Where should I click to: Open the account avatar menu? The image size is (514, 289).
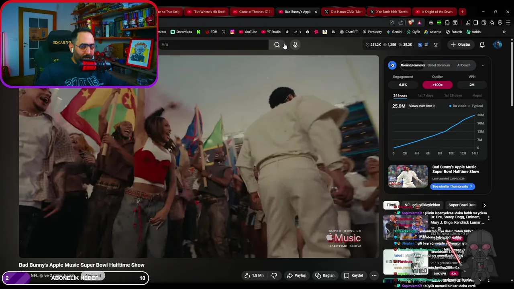point(498,45)
